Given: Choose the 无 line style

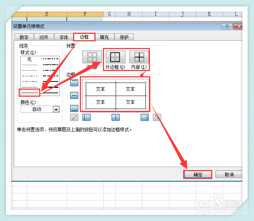Looking at the screenshot, I should [29, 59].
